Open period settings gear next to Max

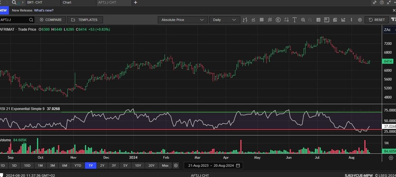[176, 165]
